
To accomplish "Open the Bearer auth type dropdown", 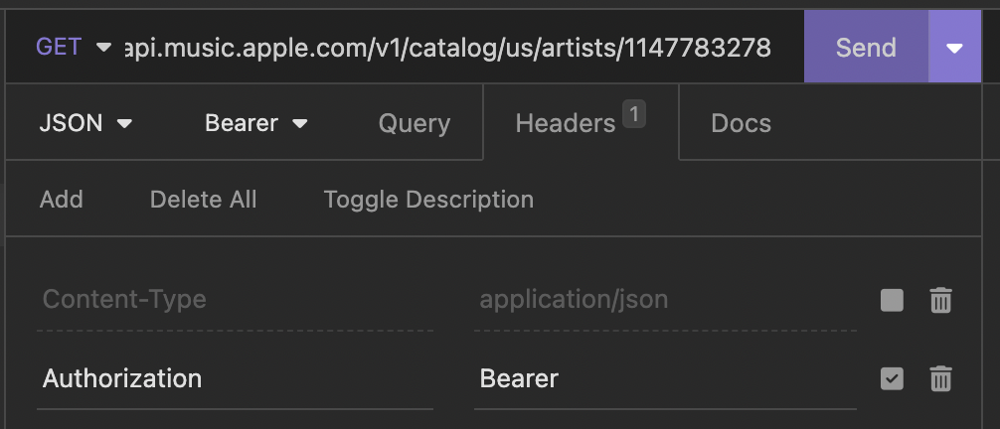I will pos(256,123).
